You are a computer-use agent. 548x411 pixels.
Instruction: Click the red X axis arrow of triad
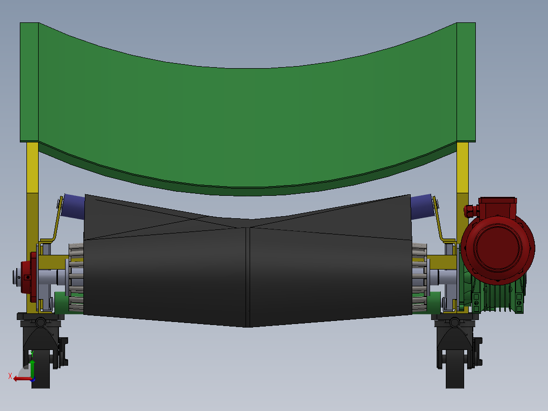[x=22, y=378]
